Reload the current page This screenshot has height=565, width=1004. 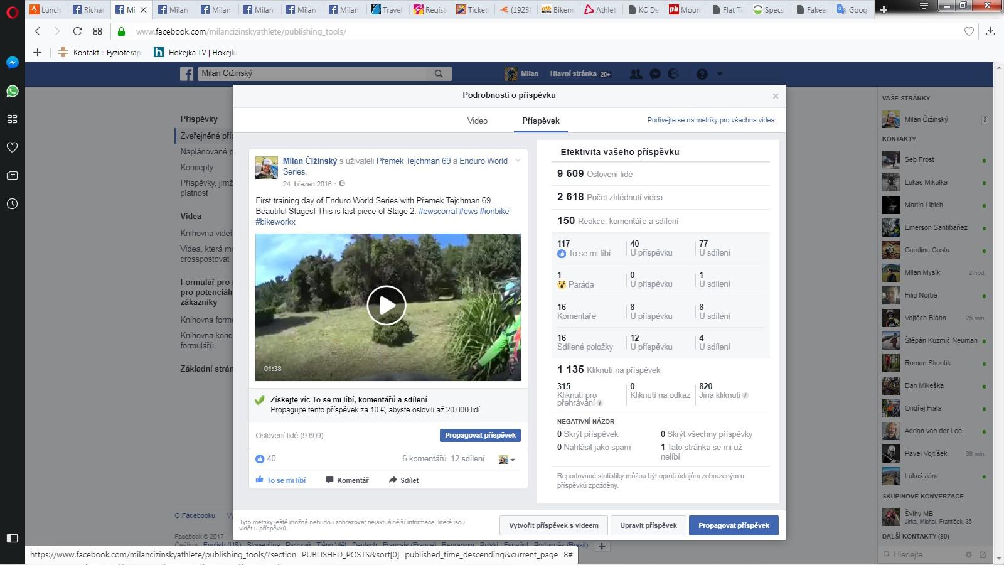tap(77, 31)
